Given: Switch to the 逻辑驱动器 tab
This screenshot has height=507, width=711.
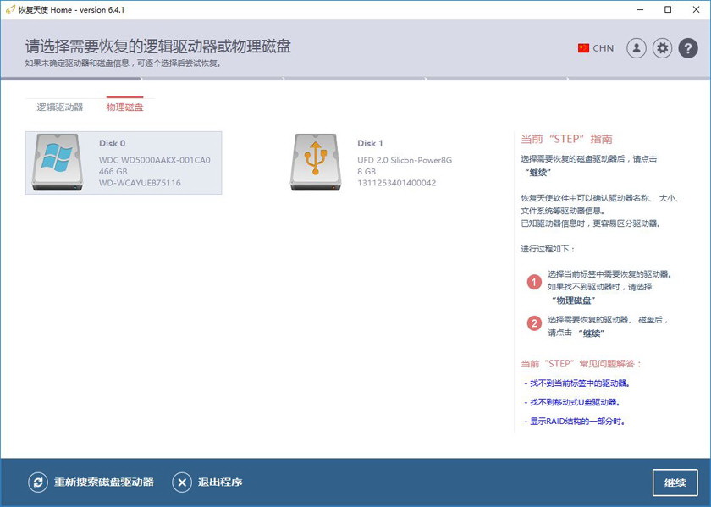Looking at the screenshot, I should (x=60, y=107).
